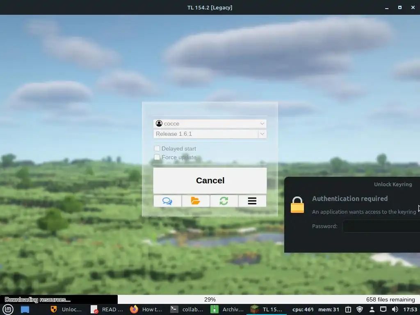
Task: Enable the Force update checkbox
Action: [157, 157]
